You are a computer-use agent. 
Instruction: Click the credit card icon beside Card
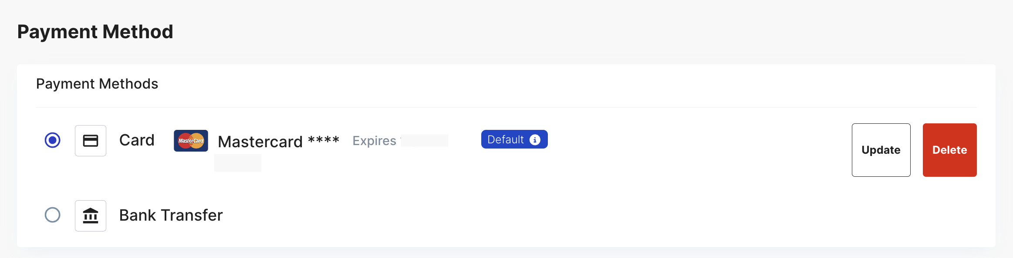pos(90,140)
